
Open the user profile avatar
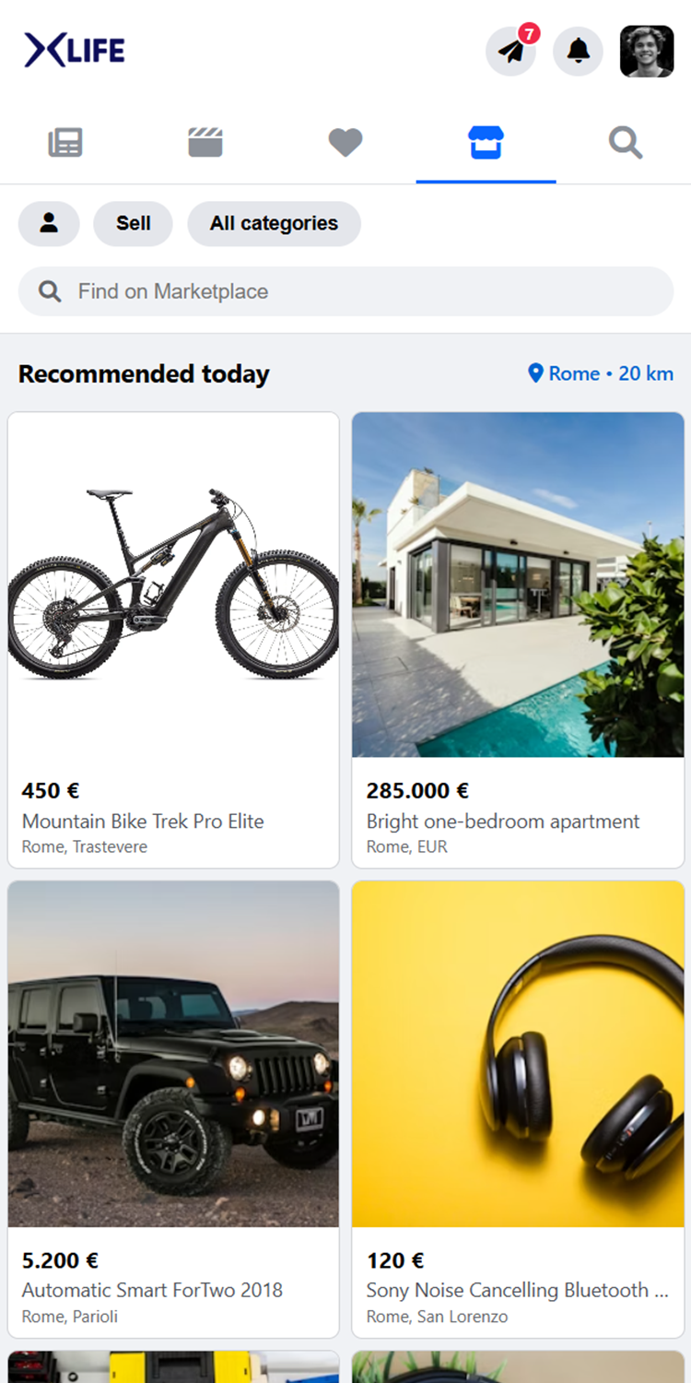click(x=647, y=52)
